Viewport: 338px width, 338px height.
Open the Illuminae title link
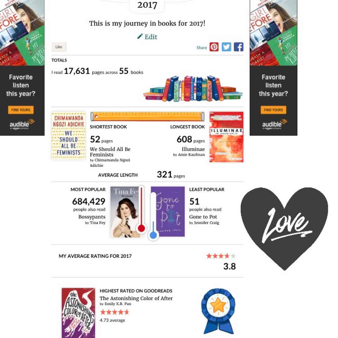pyautogui.click(x=193, y=149)
